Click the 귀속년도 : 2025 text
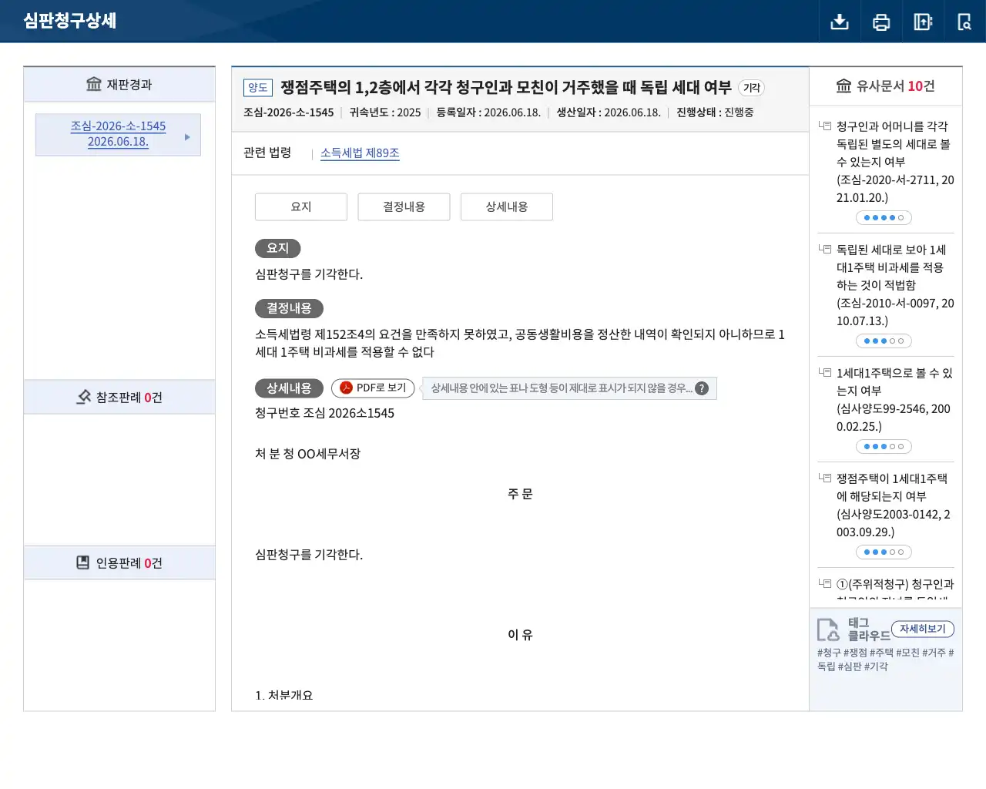 (x=385, y=112)
